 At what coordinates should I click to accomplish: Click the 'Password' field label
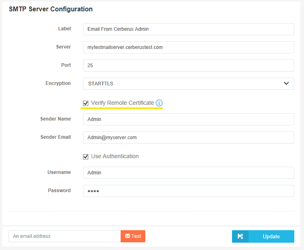[x=59, y=191]
